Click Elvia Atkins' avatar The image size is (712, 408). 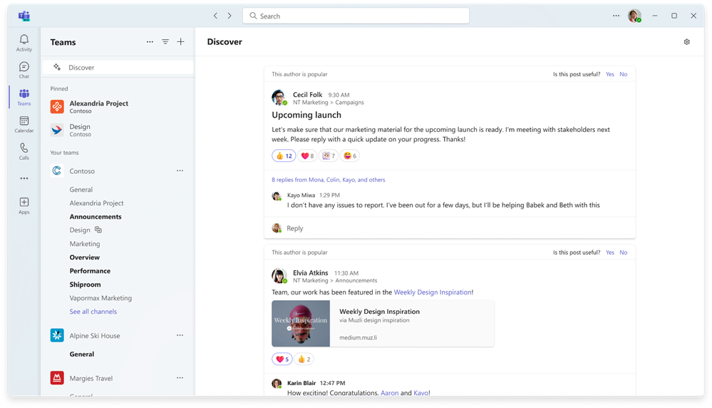(x=279, y=275)
